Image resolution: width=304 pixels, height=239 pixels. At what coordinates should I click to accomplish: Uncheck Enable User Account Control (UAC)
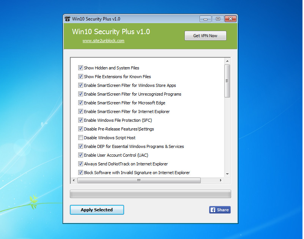80,155
